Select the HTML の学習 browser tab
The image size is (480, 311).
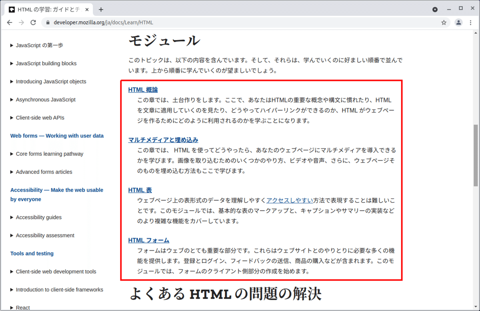48,9
